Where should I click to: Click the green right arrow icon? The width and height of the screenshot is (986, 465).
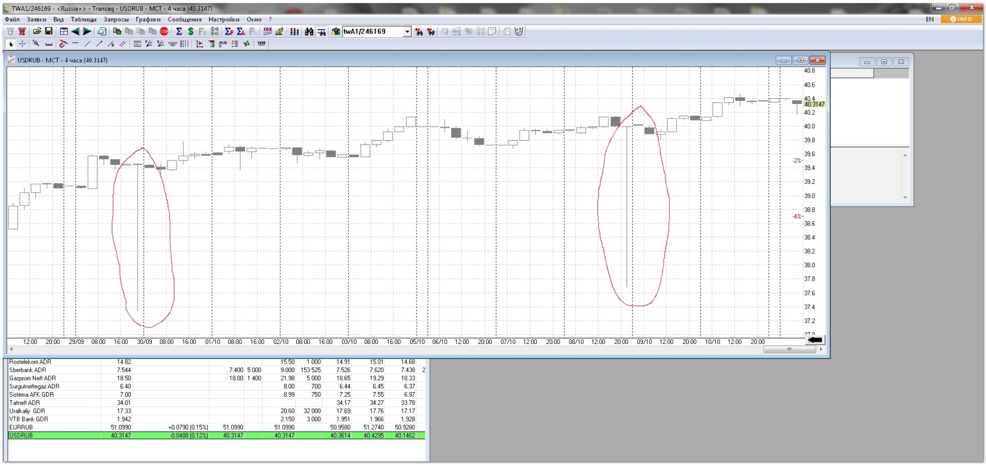[x=87, y=32]
